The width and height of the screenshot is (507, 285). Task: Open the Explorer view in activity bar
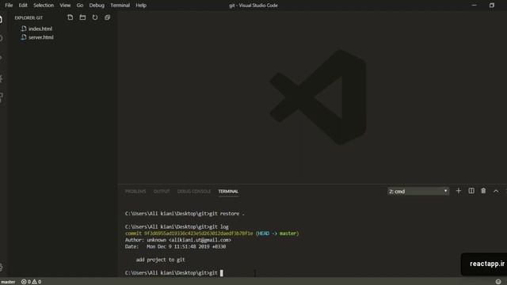click(2, 19)
